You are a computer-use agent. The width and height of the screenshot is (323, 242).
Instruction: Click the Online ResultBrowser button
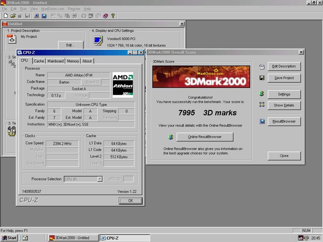[205, 137]
